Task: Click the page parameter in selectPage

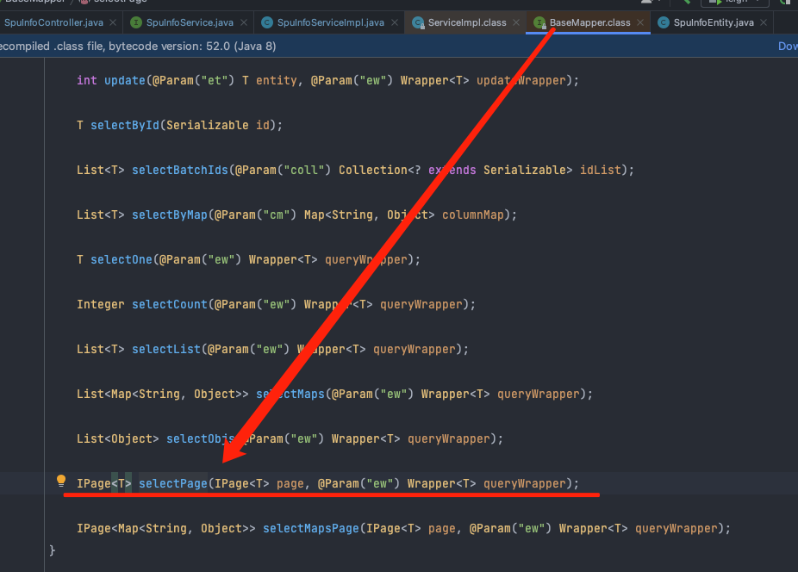Action: (x=290, y=483)
